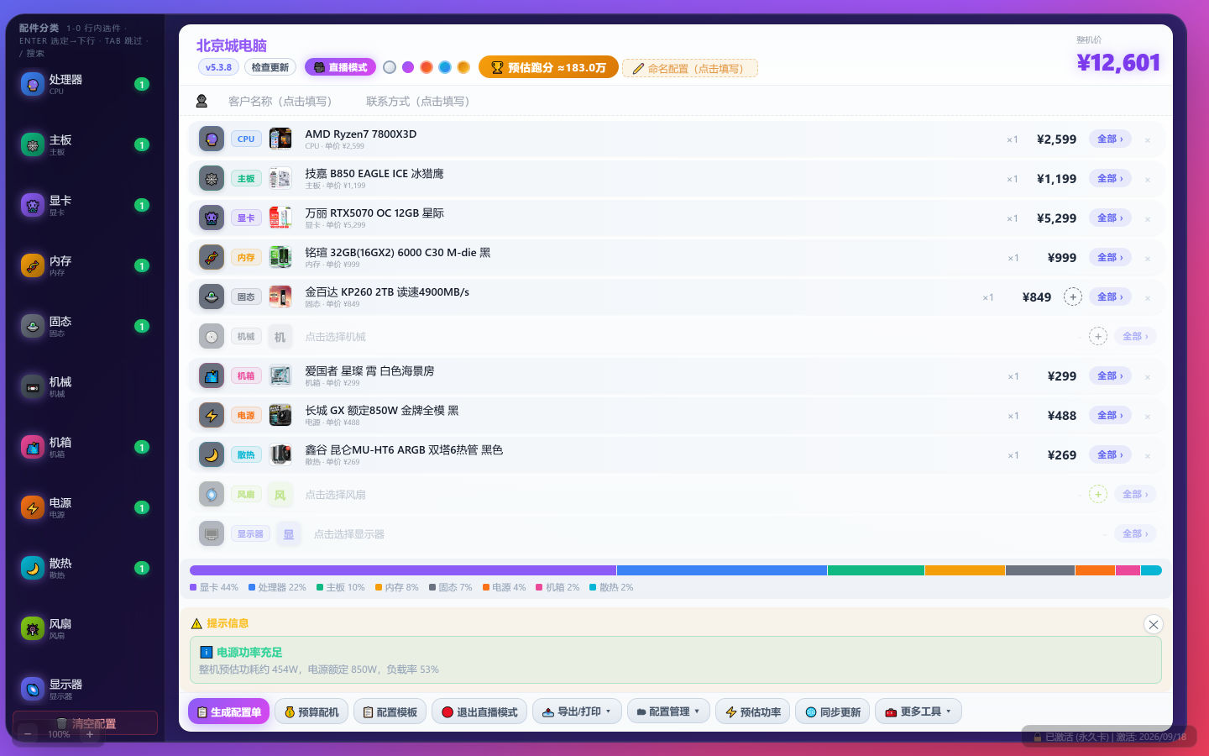The image size is (1209, 756).
Task: Pick the purple theme color dot
Action: tap(408, 67)
